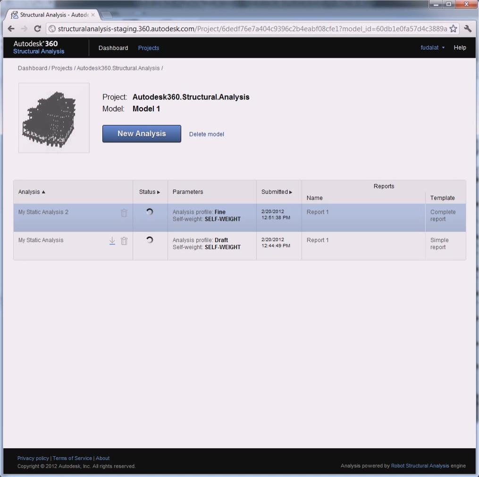
Task: Bookmark the page with star icon
Action: [454, 29]
